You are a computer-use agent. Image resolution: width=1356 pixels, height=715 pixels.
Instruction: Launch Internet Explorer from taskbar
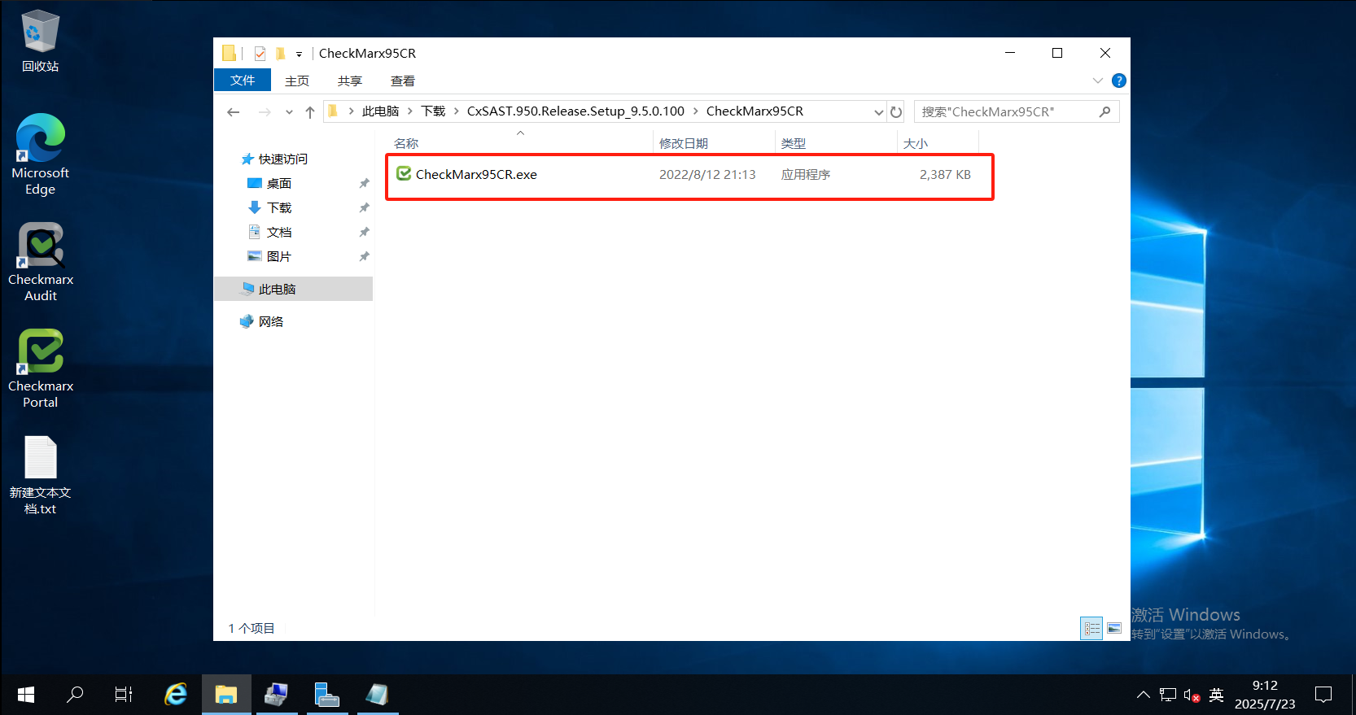(176, 695)
